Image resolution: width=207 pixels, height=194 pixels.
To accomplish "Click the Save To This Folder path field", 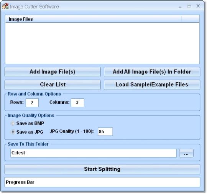I will click(94, 153).
